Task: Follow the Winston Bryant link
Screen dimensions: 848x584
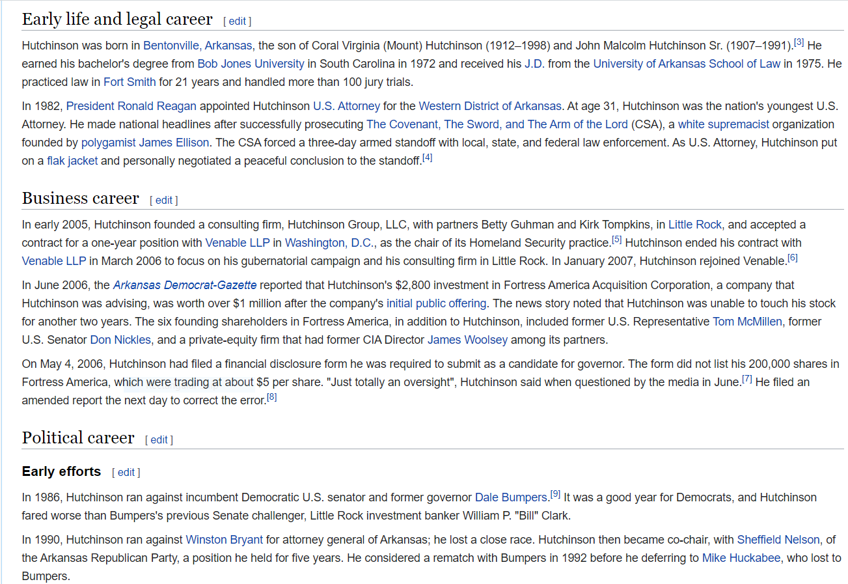Action: (225, 540)
